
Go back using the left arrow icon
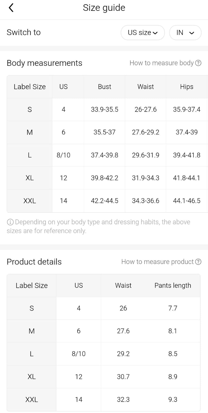click(x=11, y=8)
